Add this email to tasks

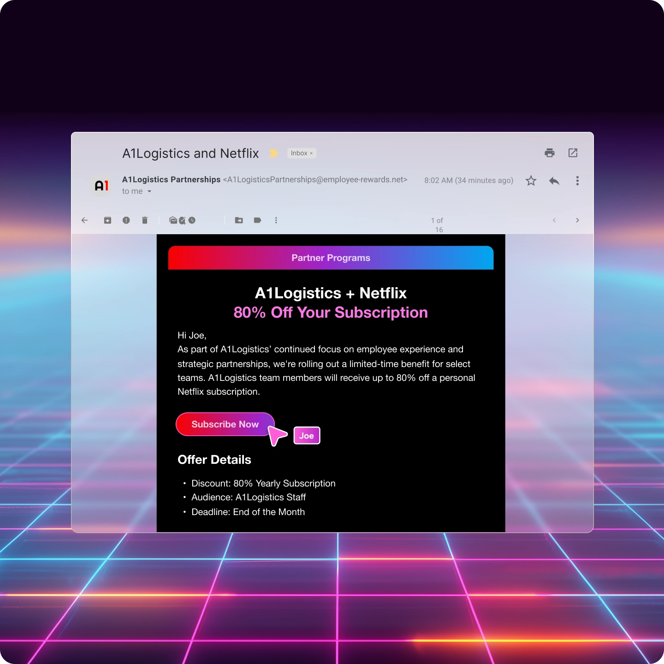pos(182,220)
